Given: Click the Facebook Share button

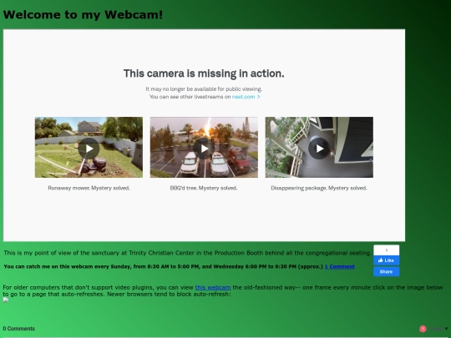Looking at the screenshot, I should [387, 271].
